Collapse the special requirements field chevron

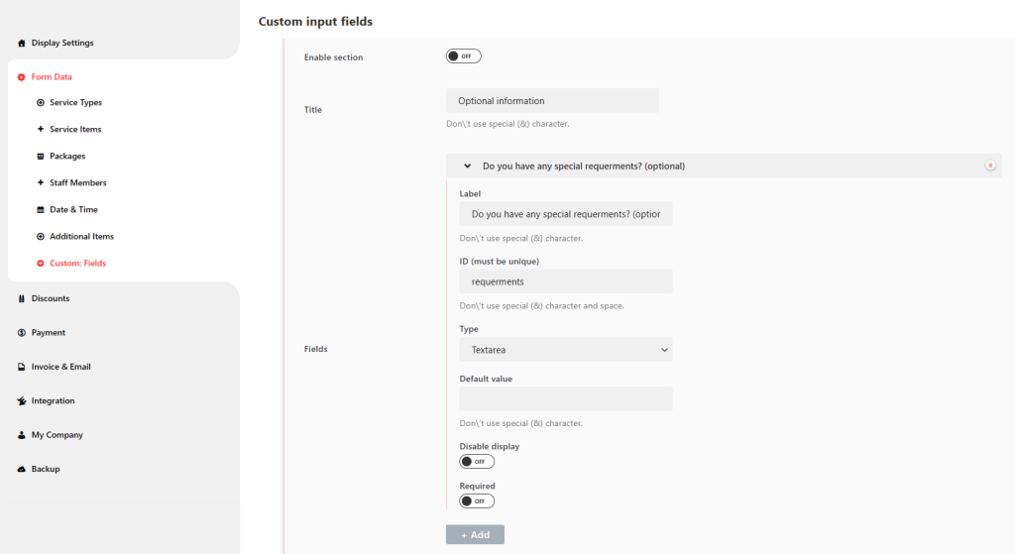click(467, 166)
